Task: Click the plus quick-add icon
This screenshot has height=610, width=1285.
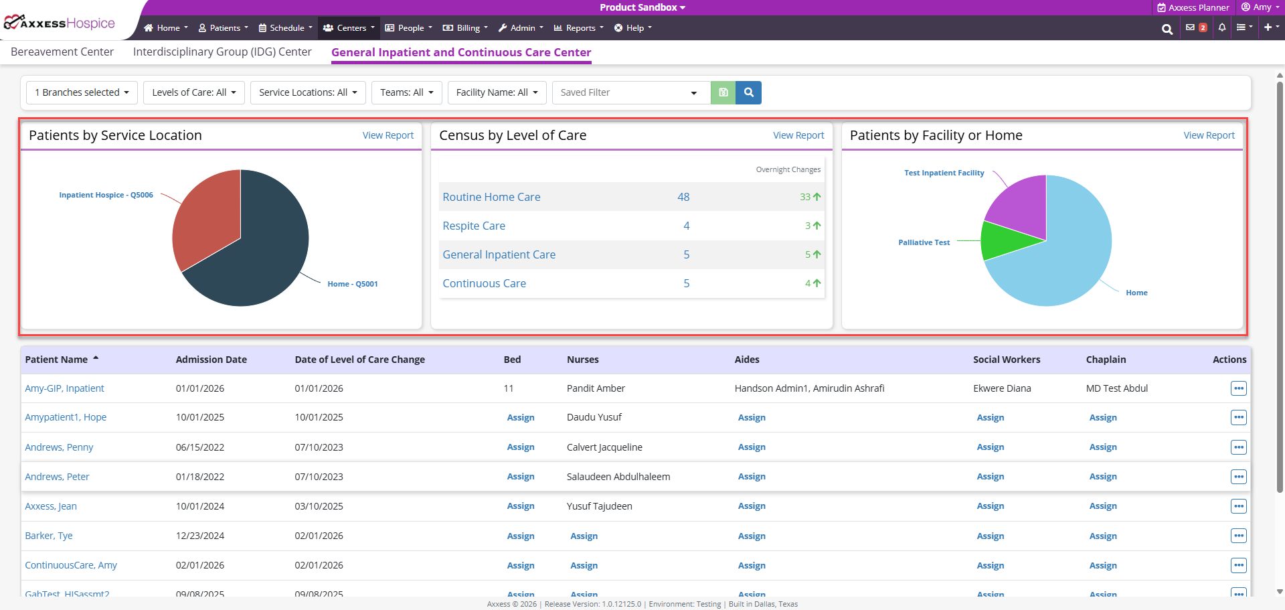Action: pyautogui.click(x=1268, y=27)
